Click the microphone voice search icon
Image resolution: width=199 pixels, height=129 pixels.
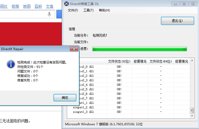tap(49, 14)
